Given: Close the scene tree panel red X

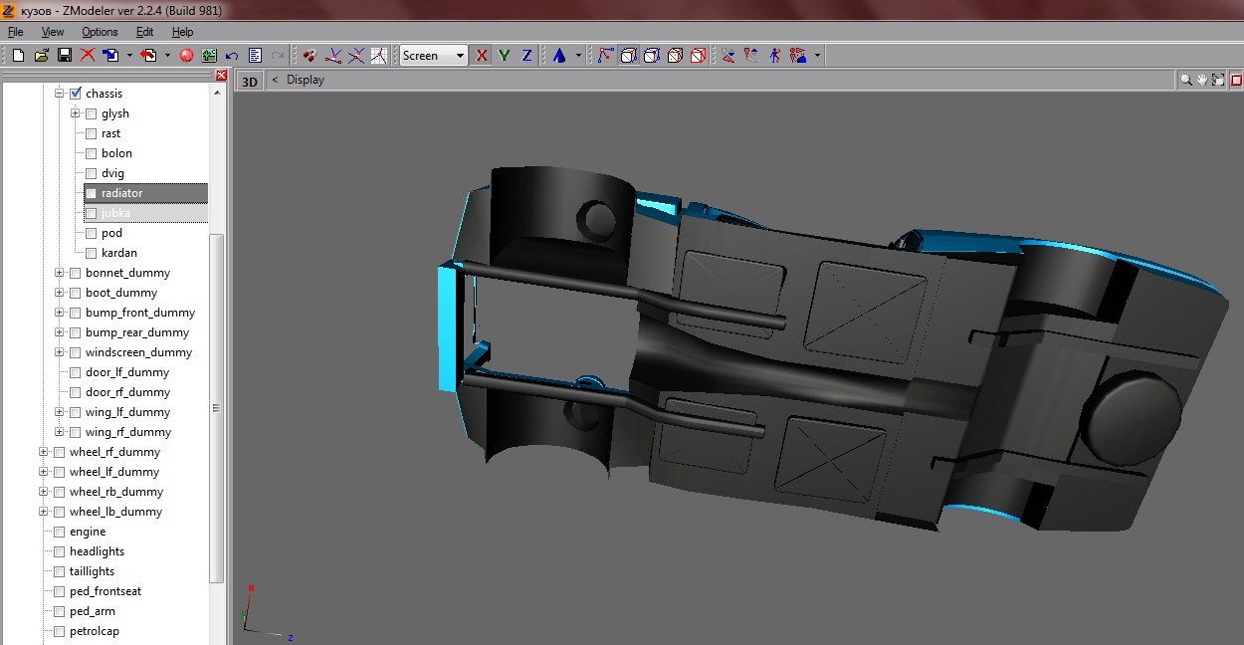Looking at the screenshot, I should [x=221, y=76].
